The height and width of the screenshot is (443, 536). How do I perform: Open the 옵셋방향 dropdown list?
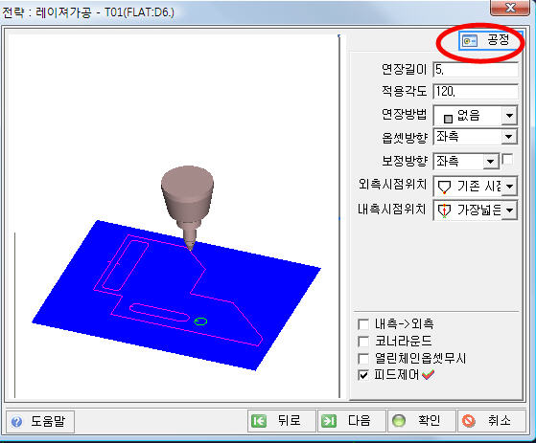click(509, 137)
